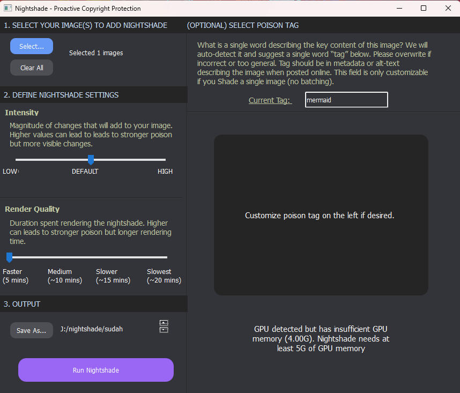Click the Current Tag text field
460x393 pixels.
pos(346,100)
